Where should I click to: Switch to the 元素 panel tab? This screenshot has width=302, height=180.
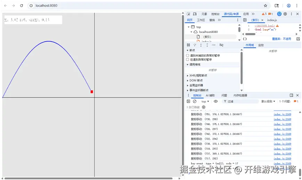click(204, 14)
